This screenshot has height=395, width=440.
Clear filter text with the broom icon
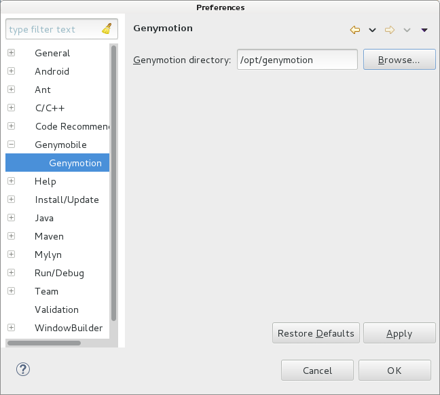107,29
